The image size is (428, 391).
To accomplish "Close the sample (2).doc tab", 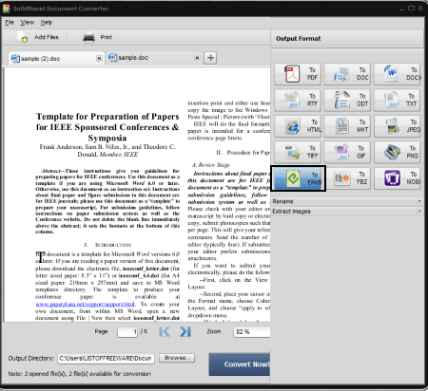I will (x=99, y=58).
